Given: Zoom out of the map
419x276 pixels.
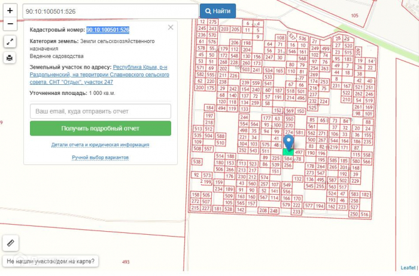Looking at the screenshot, I should [10, 24].
